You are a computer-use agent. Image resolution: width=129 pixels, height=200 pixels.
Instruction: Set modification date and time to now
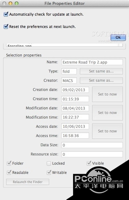pyautogui.click(x=107, y=113)
